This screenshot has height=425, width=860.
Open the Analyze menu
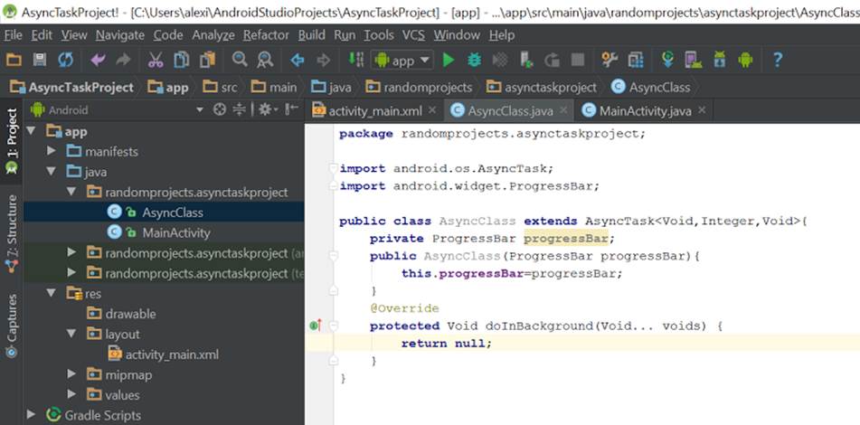coord(213,35)
